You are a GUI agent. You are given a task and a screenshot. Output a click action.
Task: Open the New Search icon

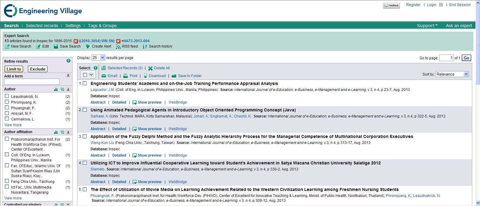[7, 46]
